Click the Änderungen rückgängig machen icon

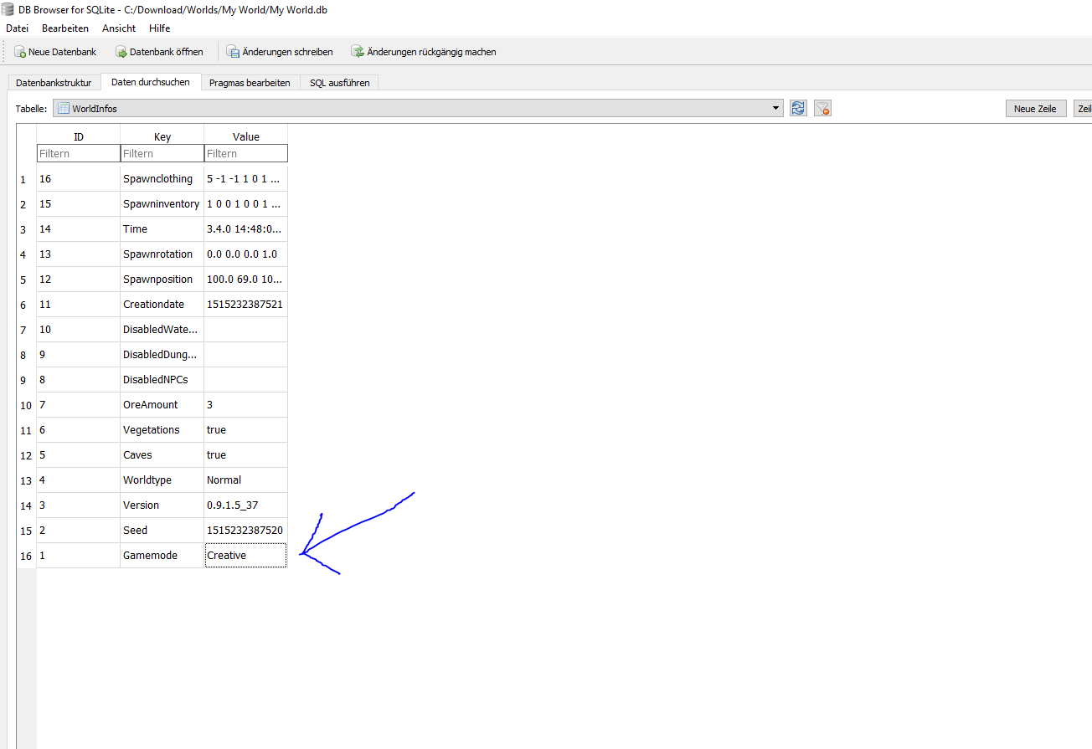pos(358,52)
